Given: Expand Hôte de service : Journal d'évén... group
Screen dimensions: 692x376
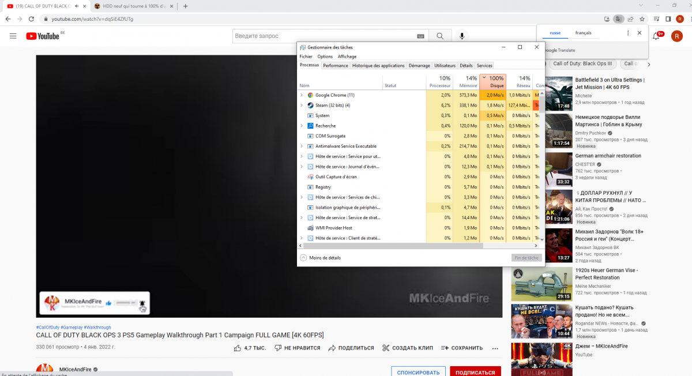Looking at the screenshot, I should tap(302, 167).
